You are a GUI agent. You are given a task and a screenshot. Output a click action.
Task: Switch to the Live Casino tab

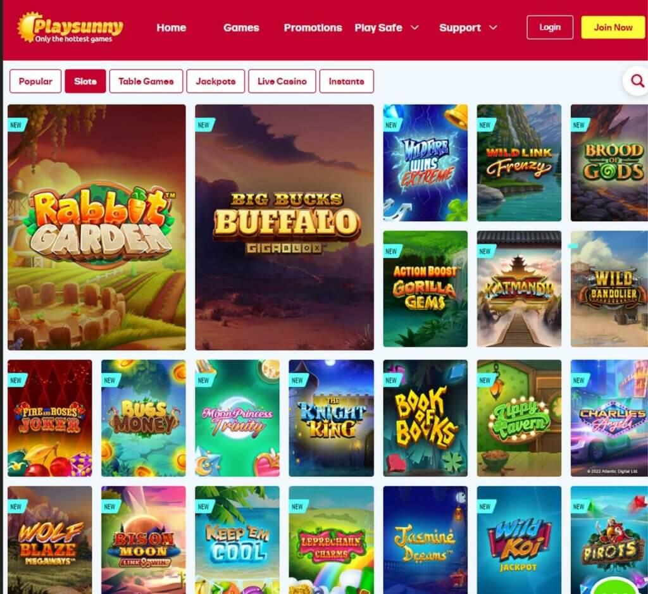[282, 82]
